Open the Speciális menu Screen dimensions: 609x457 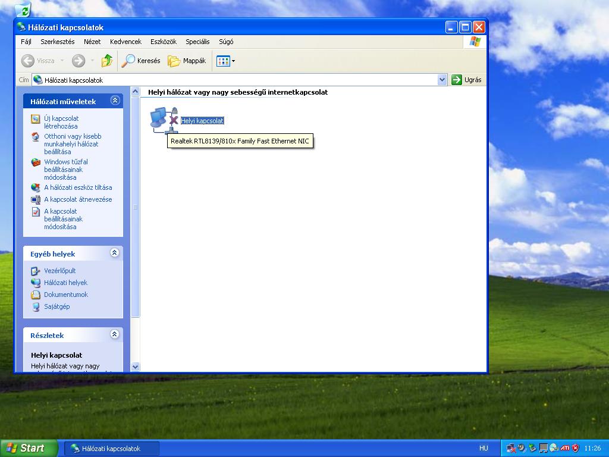point(197,42)
